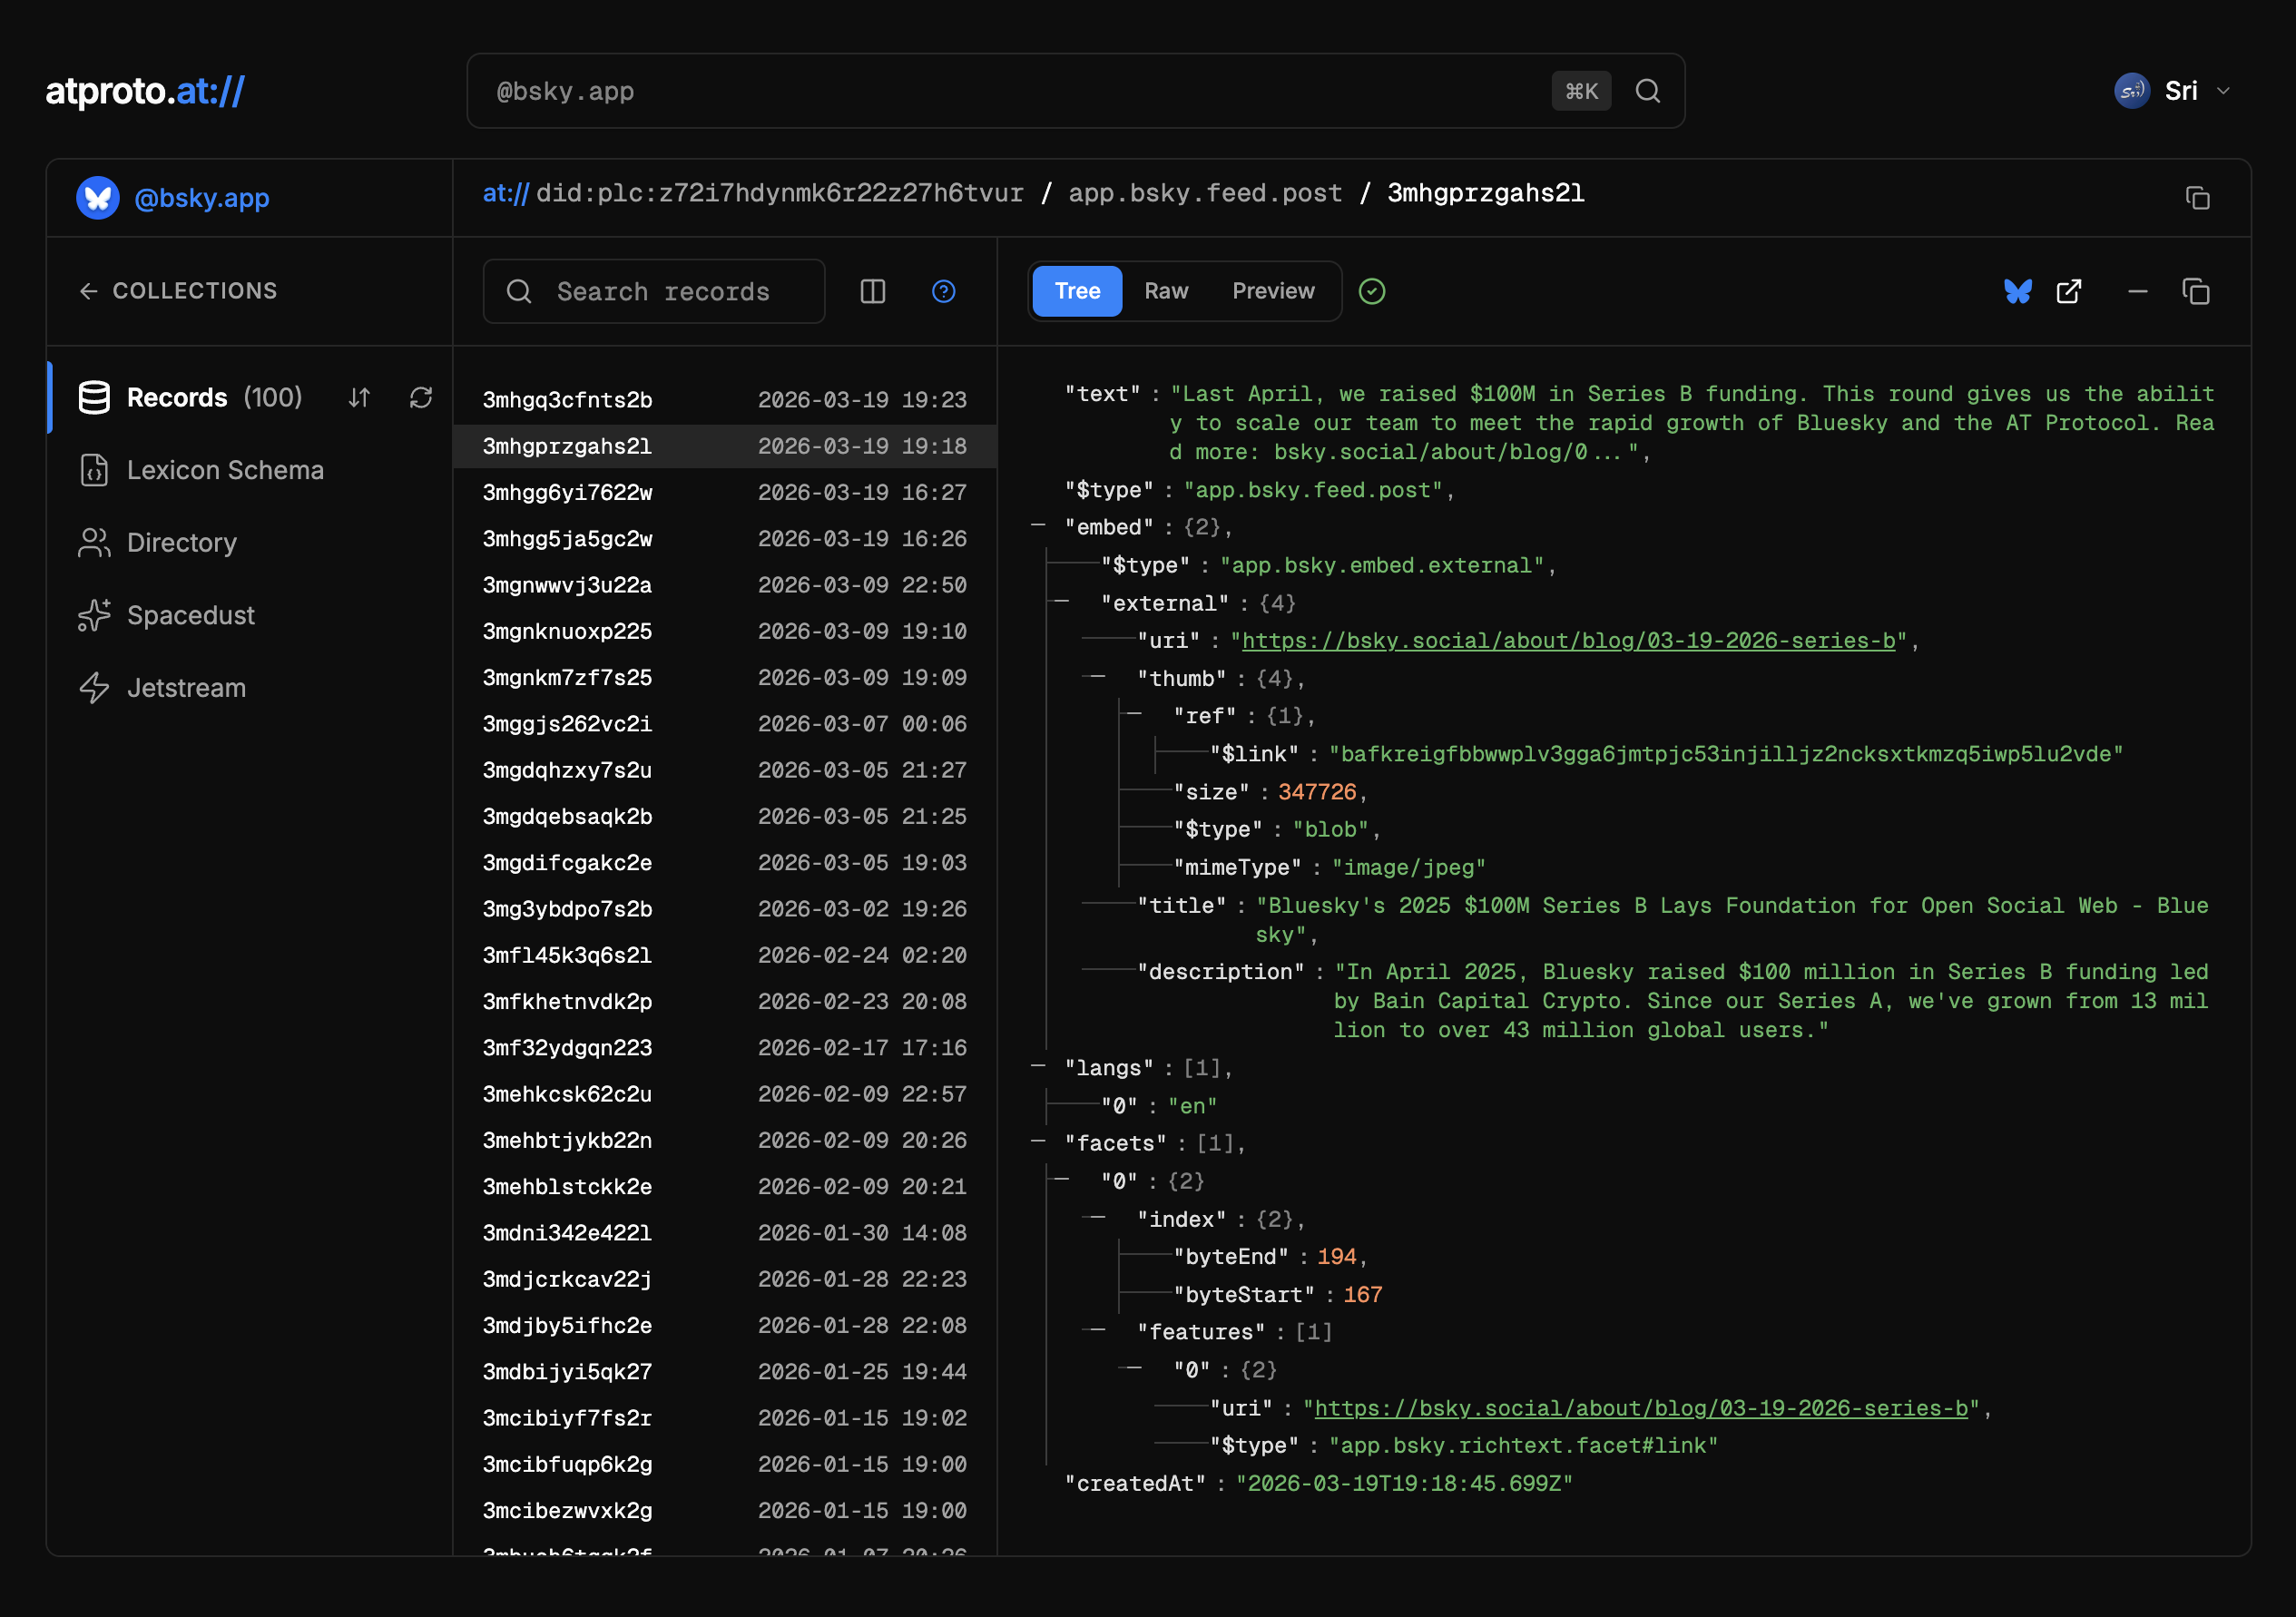Toggle the split panel layout icon
2296x1617 pixels.
872,291
